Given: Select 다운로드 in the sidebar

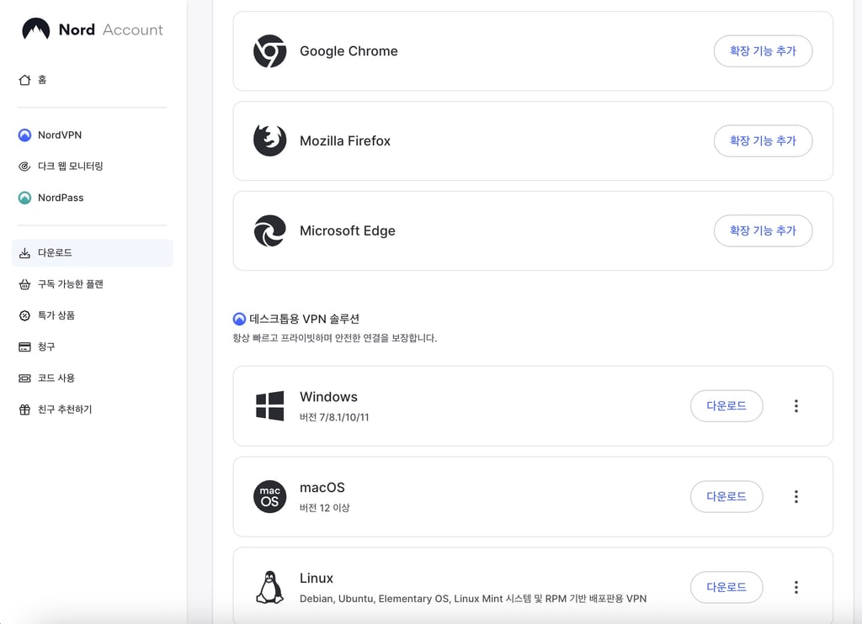Looking at the screenshot, I should click(93, 253).
